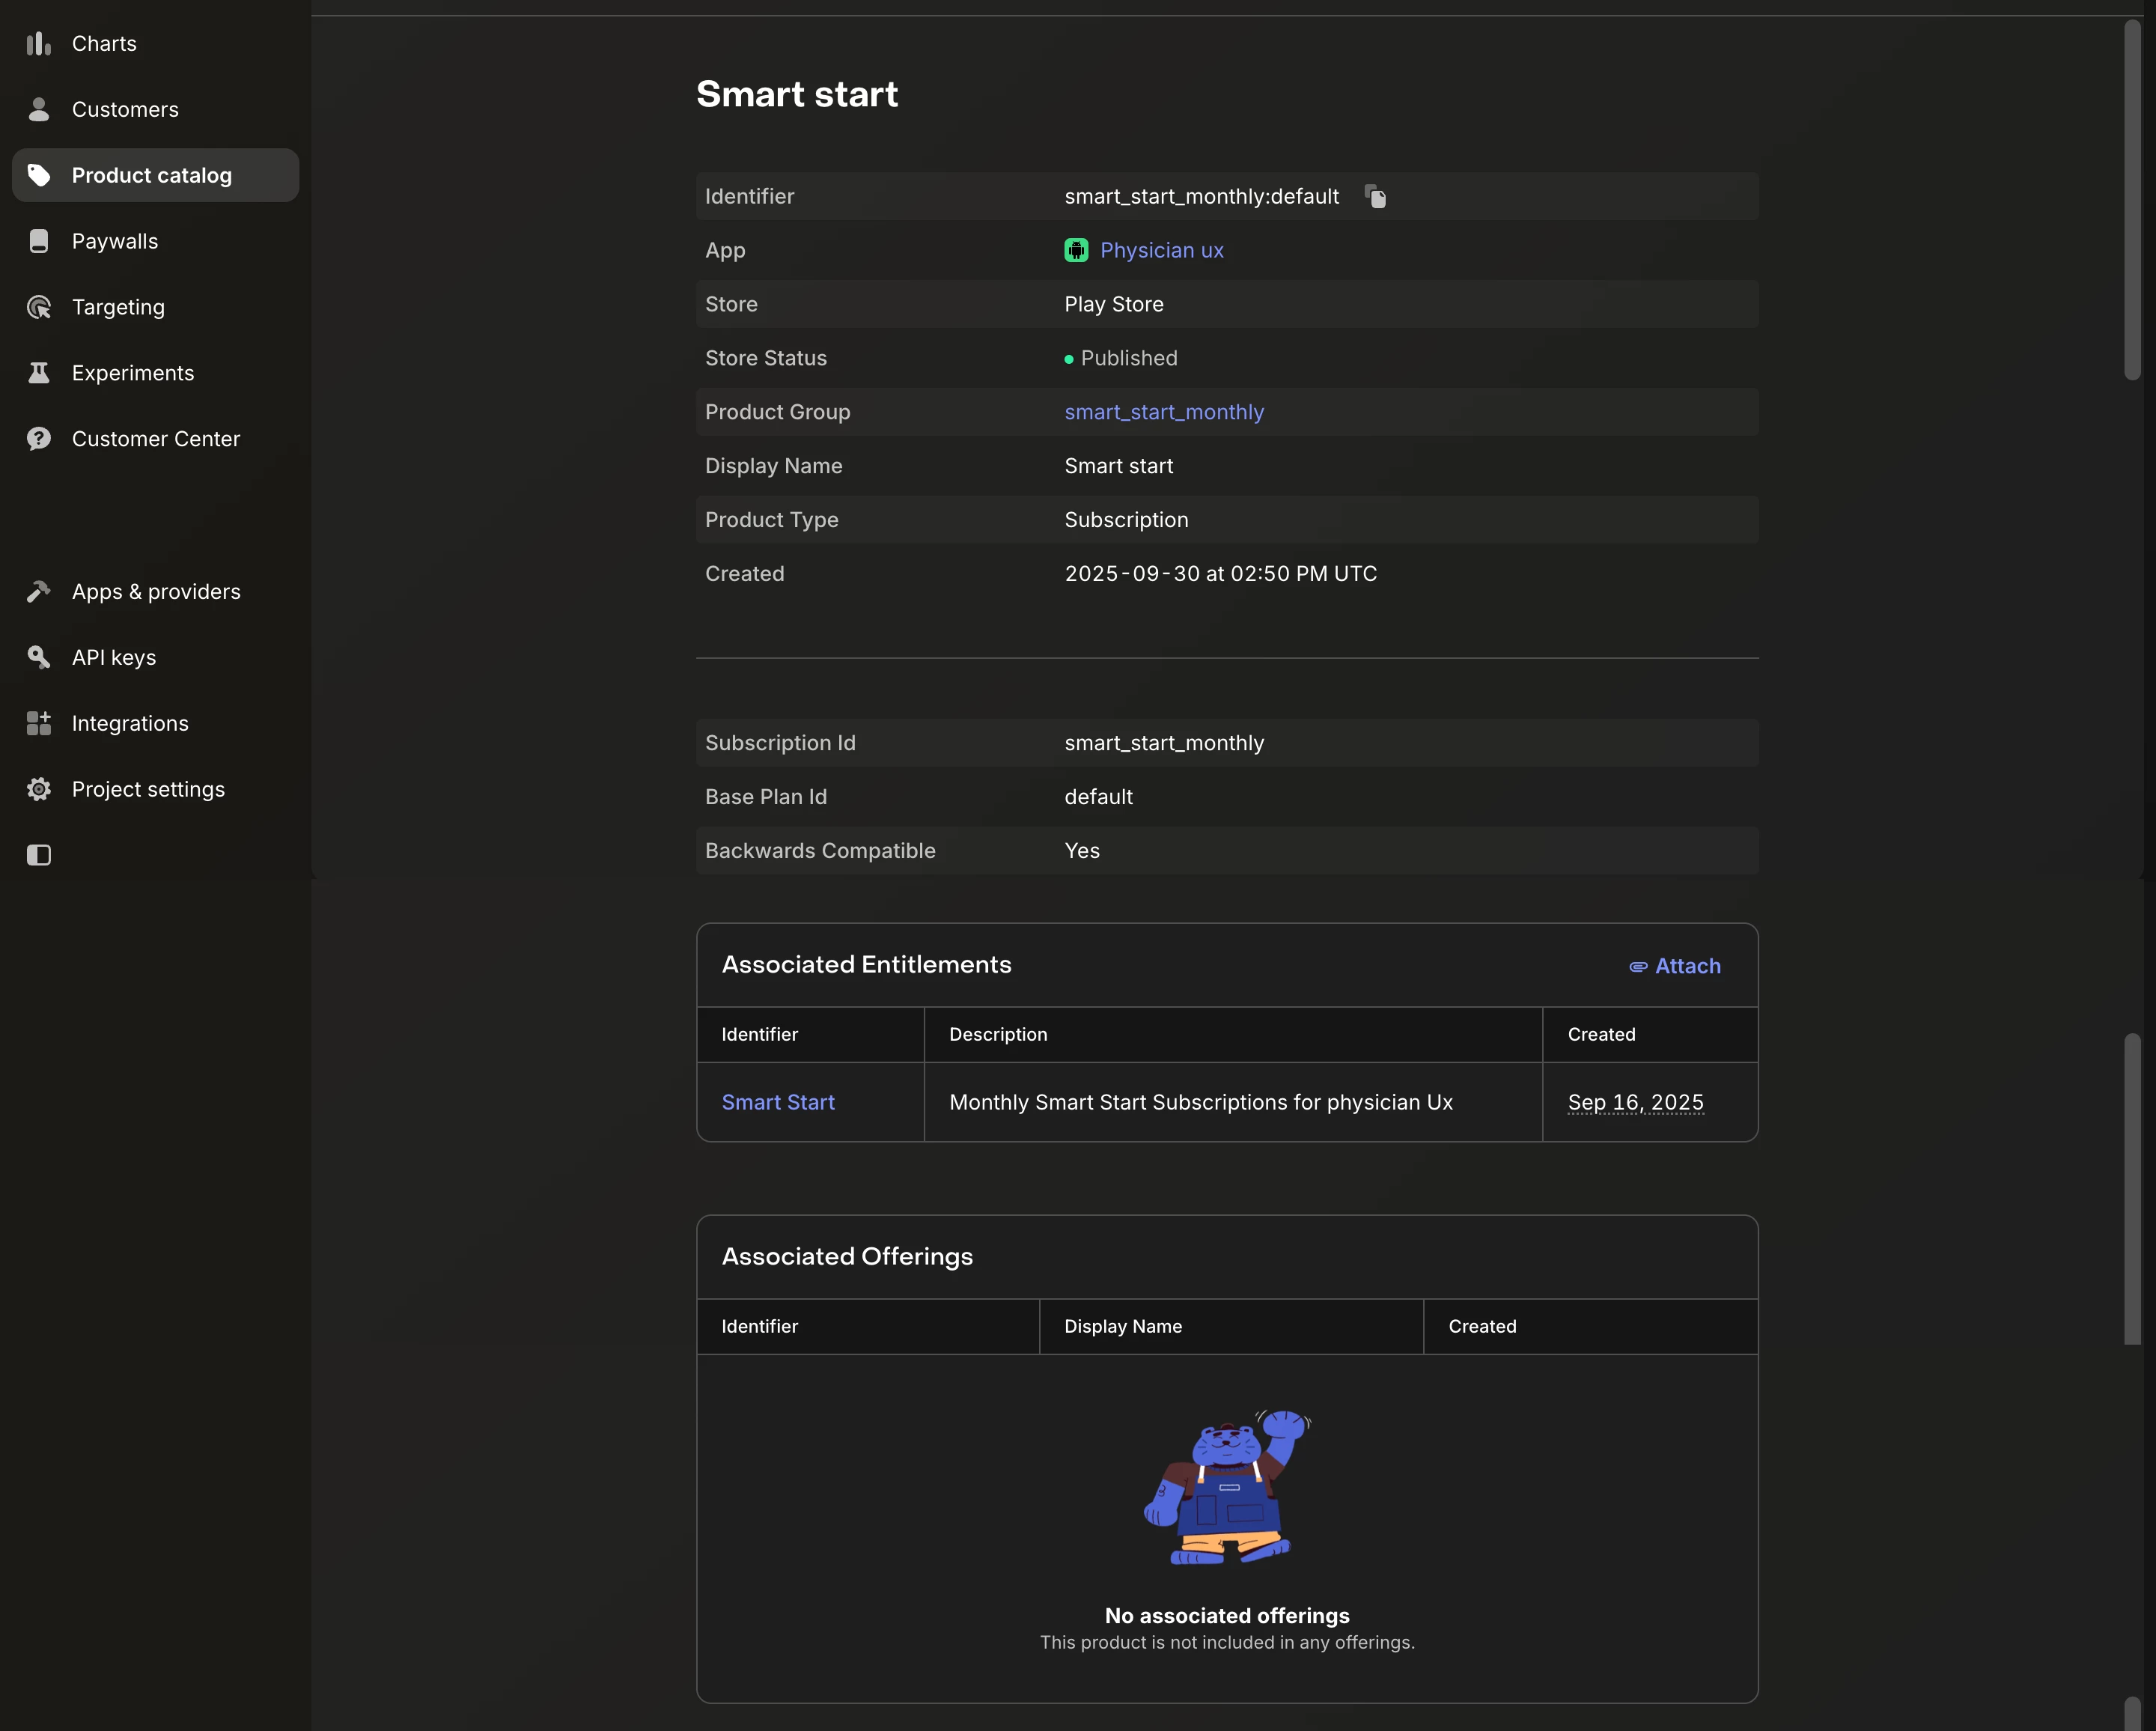Open Experiments via the flask icon
Viewport: 2156px width, 1731px height.
[38, 373]
